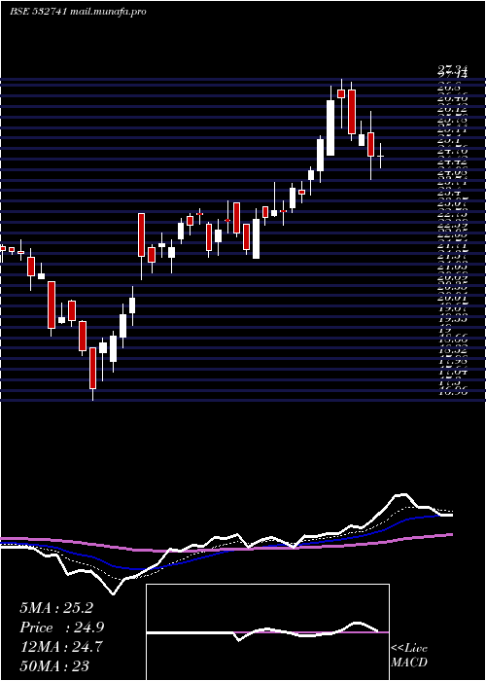Screen dimensions: 486x681
Task: Select the 5MA : 25.2 reading
Action: coord(56,608)
